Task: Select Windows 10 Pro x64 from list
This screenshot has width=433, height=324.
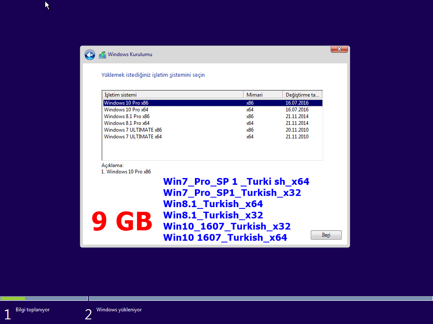Action: coord(126,110)
